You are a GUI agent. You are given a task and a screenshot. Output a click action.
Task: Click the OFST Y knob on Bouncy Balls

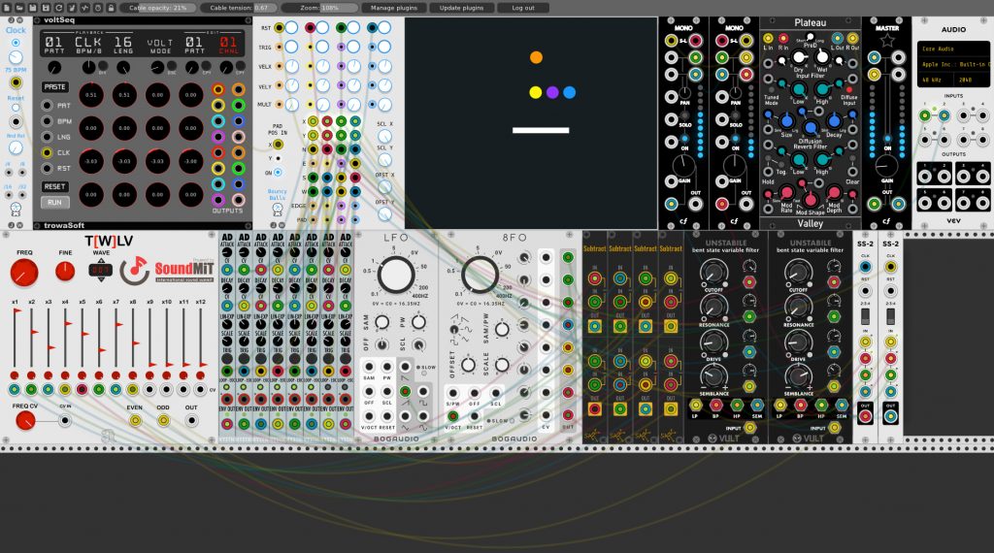pos(384,214)
